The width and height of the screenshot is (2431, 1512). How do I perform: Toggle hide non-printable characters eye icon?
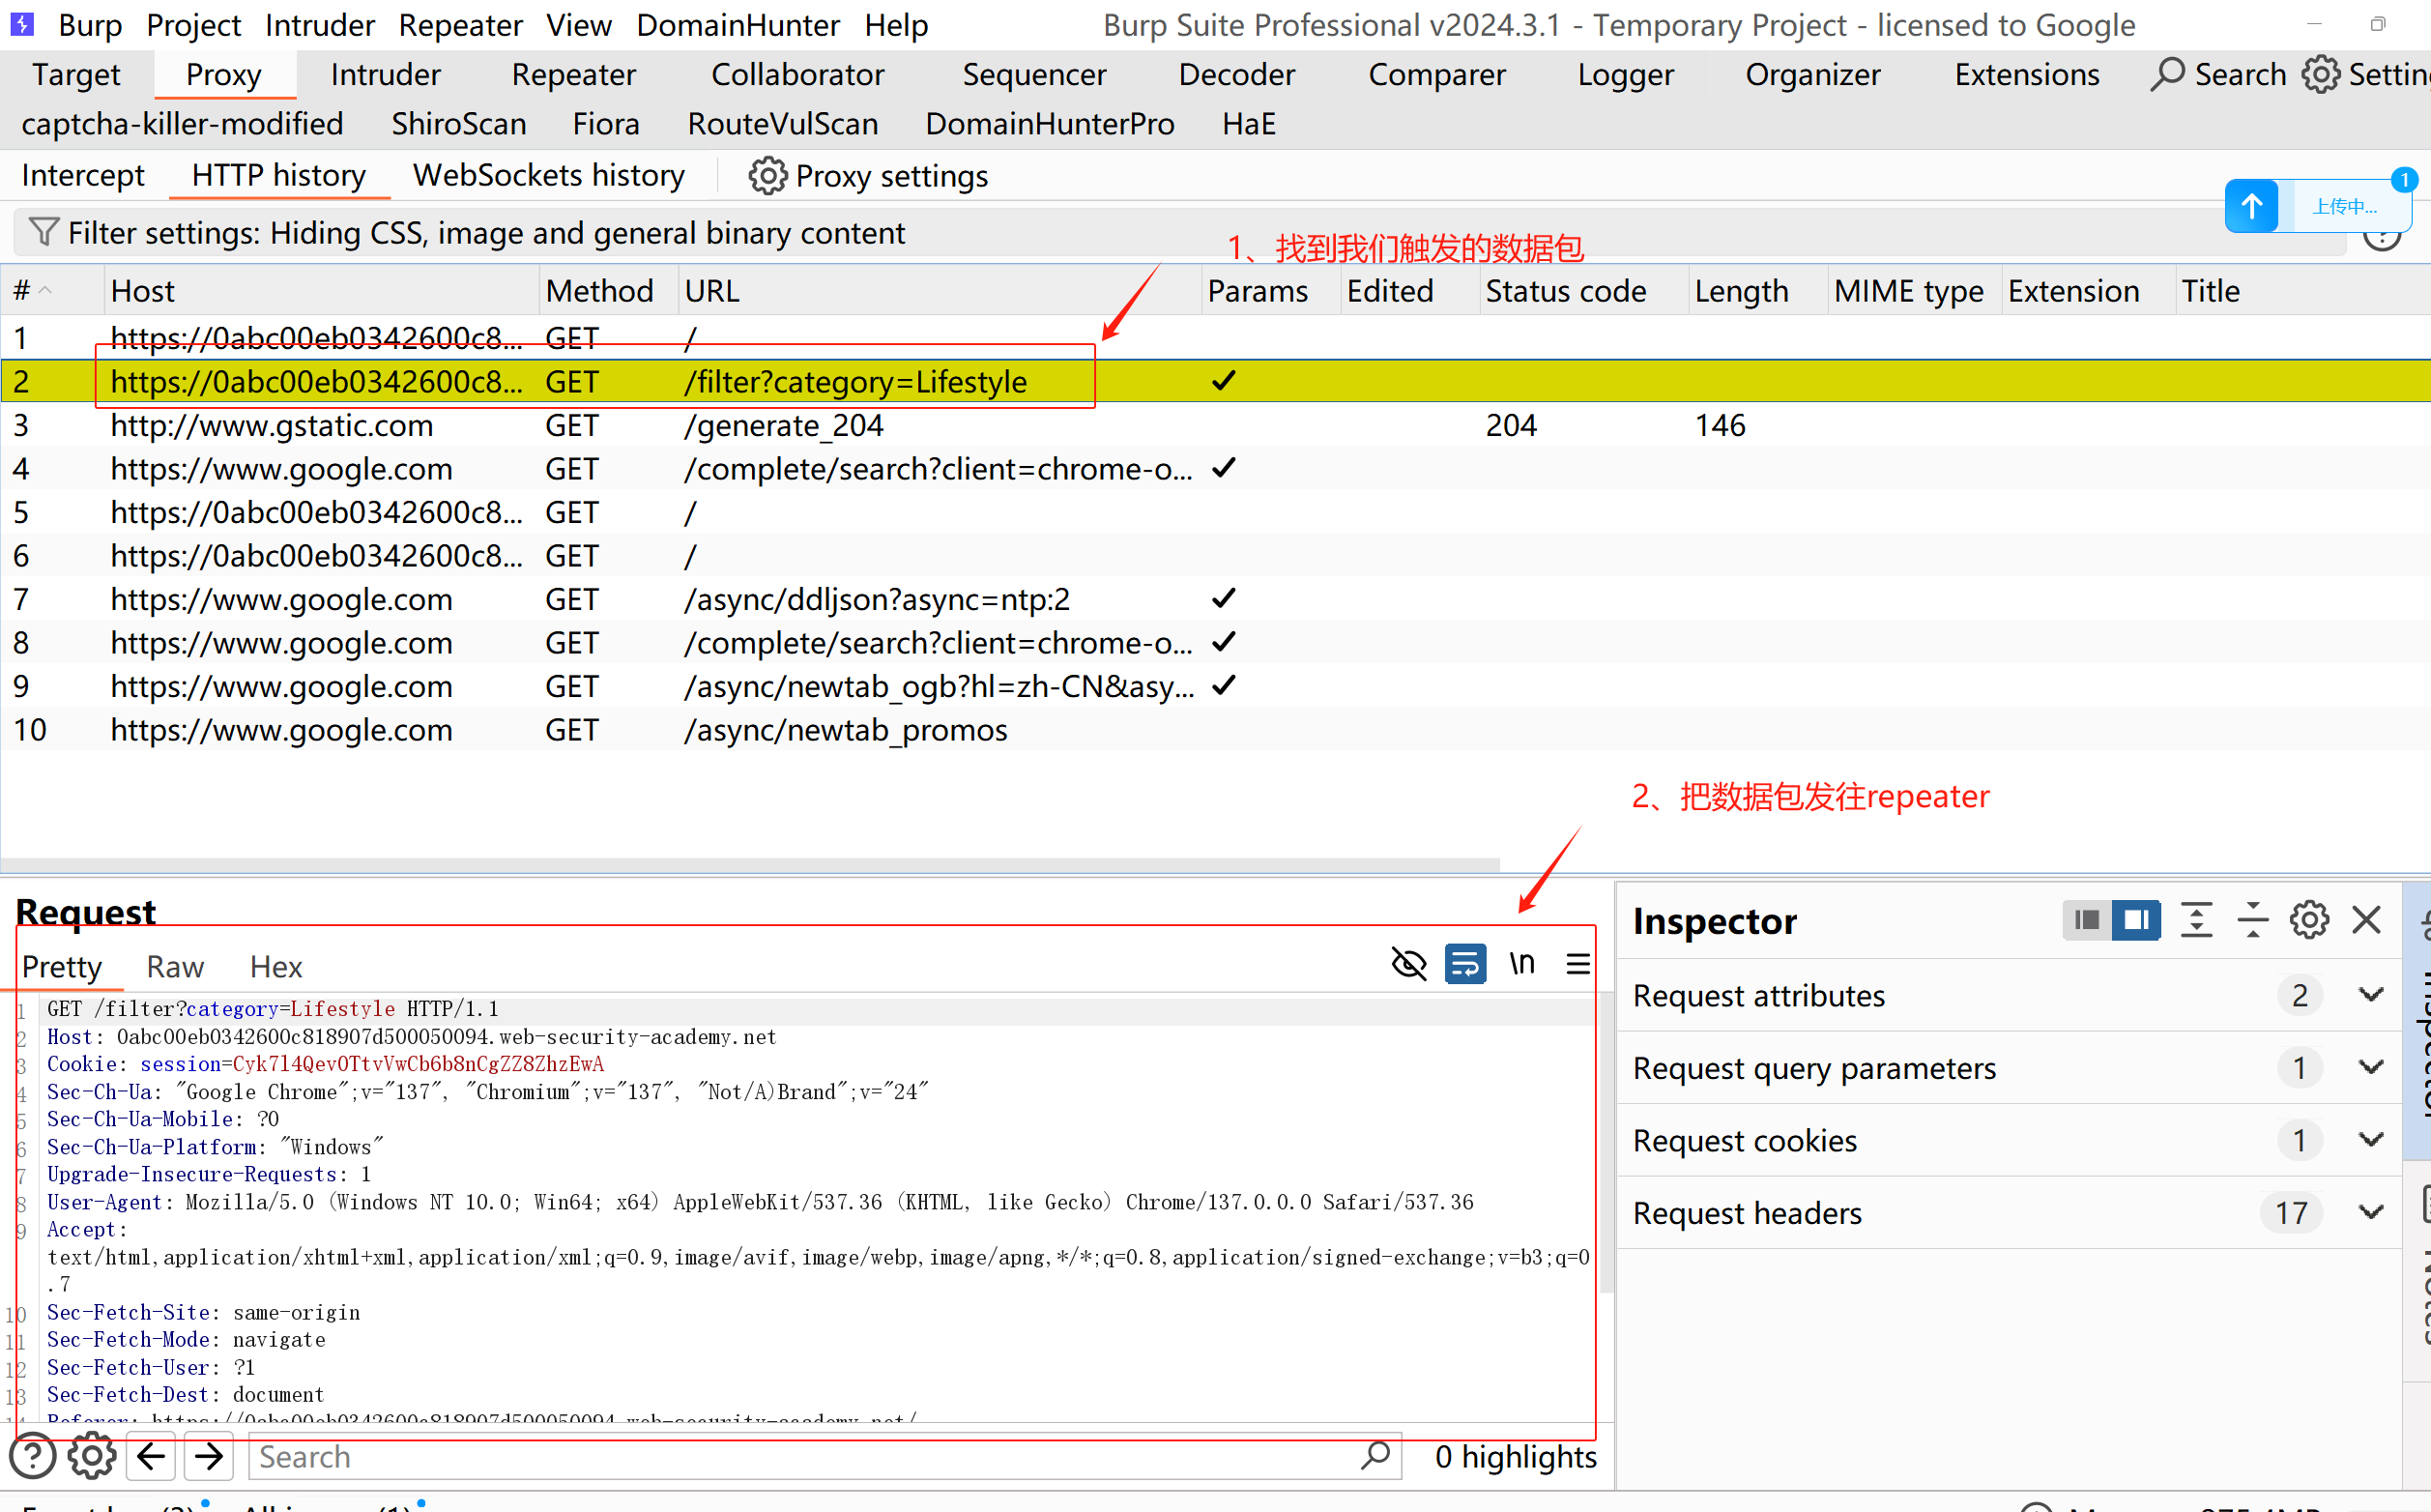pyautogui.click(x=1408, y=964)
